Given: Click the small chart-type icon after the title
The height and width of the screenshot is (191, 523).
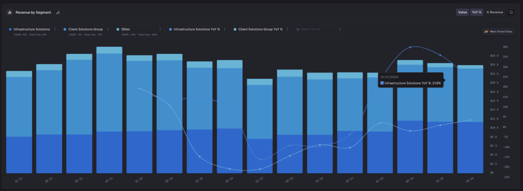Looking at the screenshot, I should coord(58,12).
